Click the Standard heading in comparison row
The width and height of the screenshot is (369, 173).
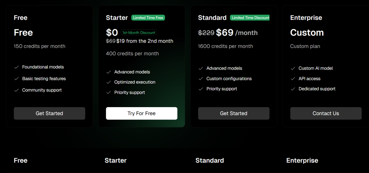210,160
